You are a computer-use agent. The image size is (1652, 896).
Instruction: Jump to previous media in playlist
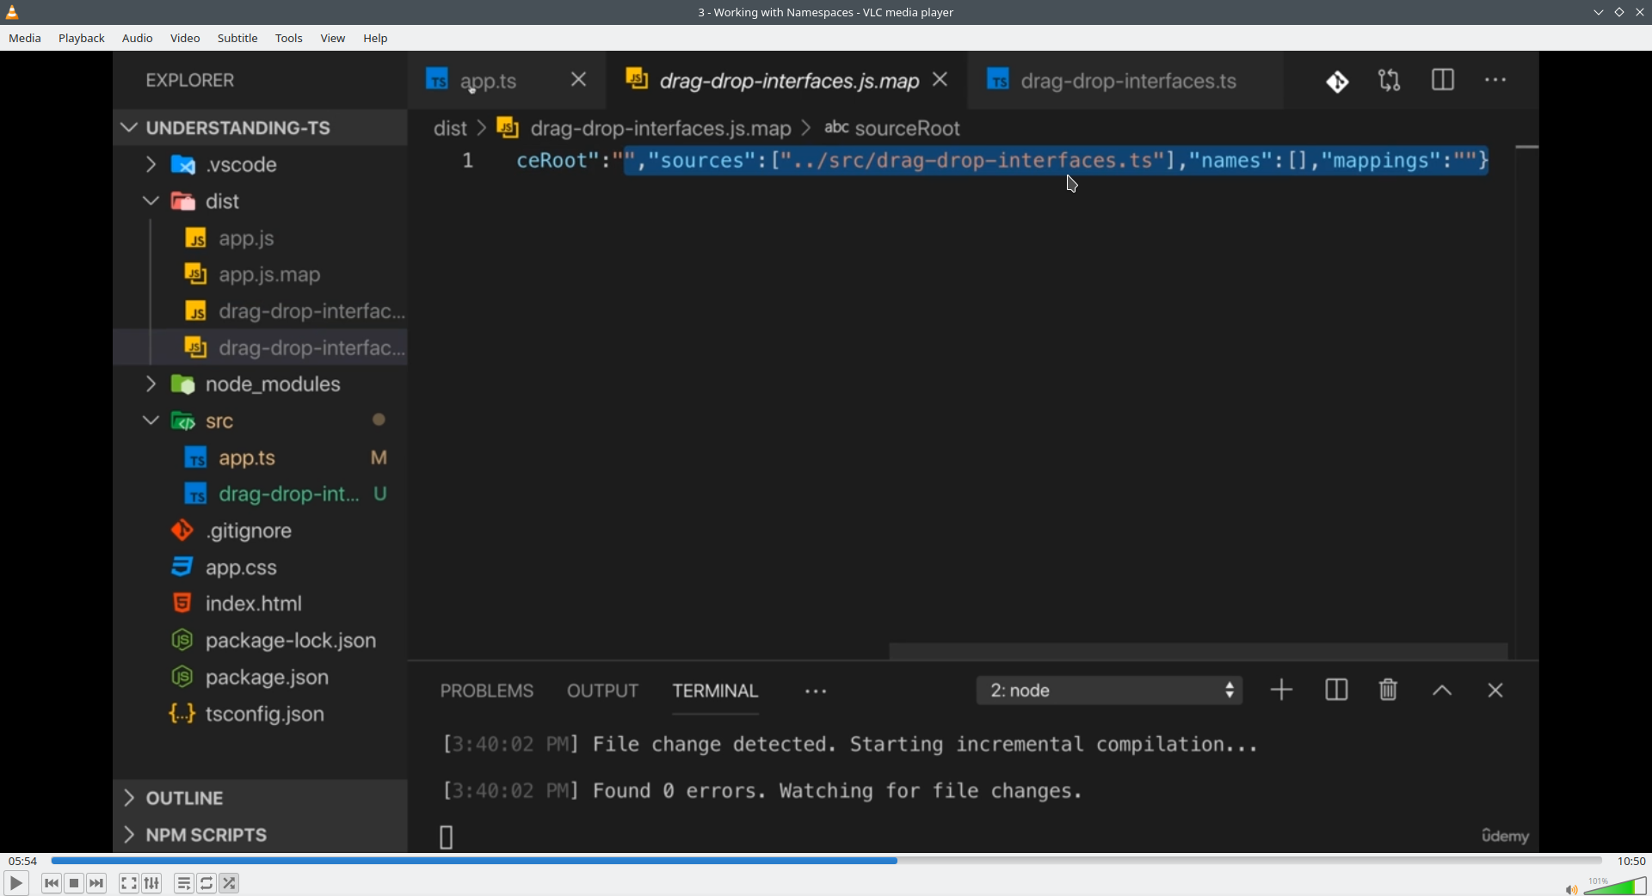point(52,883)
